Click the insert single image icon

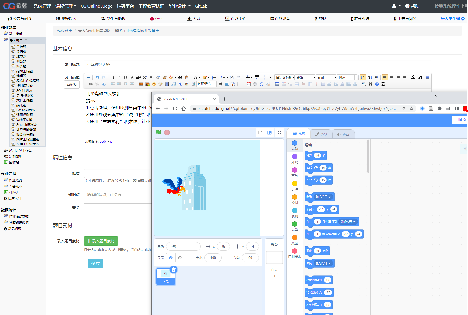pos(141,84)
